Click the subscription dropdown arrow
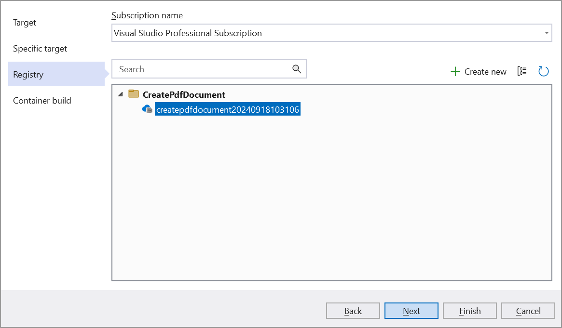 tap(546, 33)
